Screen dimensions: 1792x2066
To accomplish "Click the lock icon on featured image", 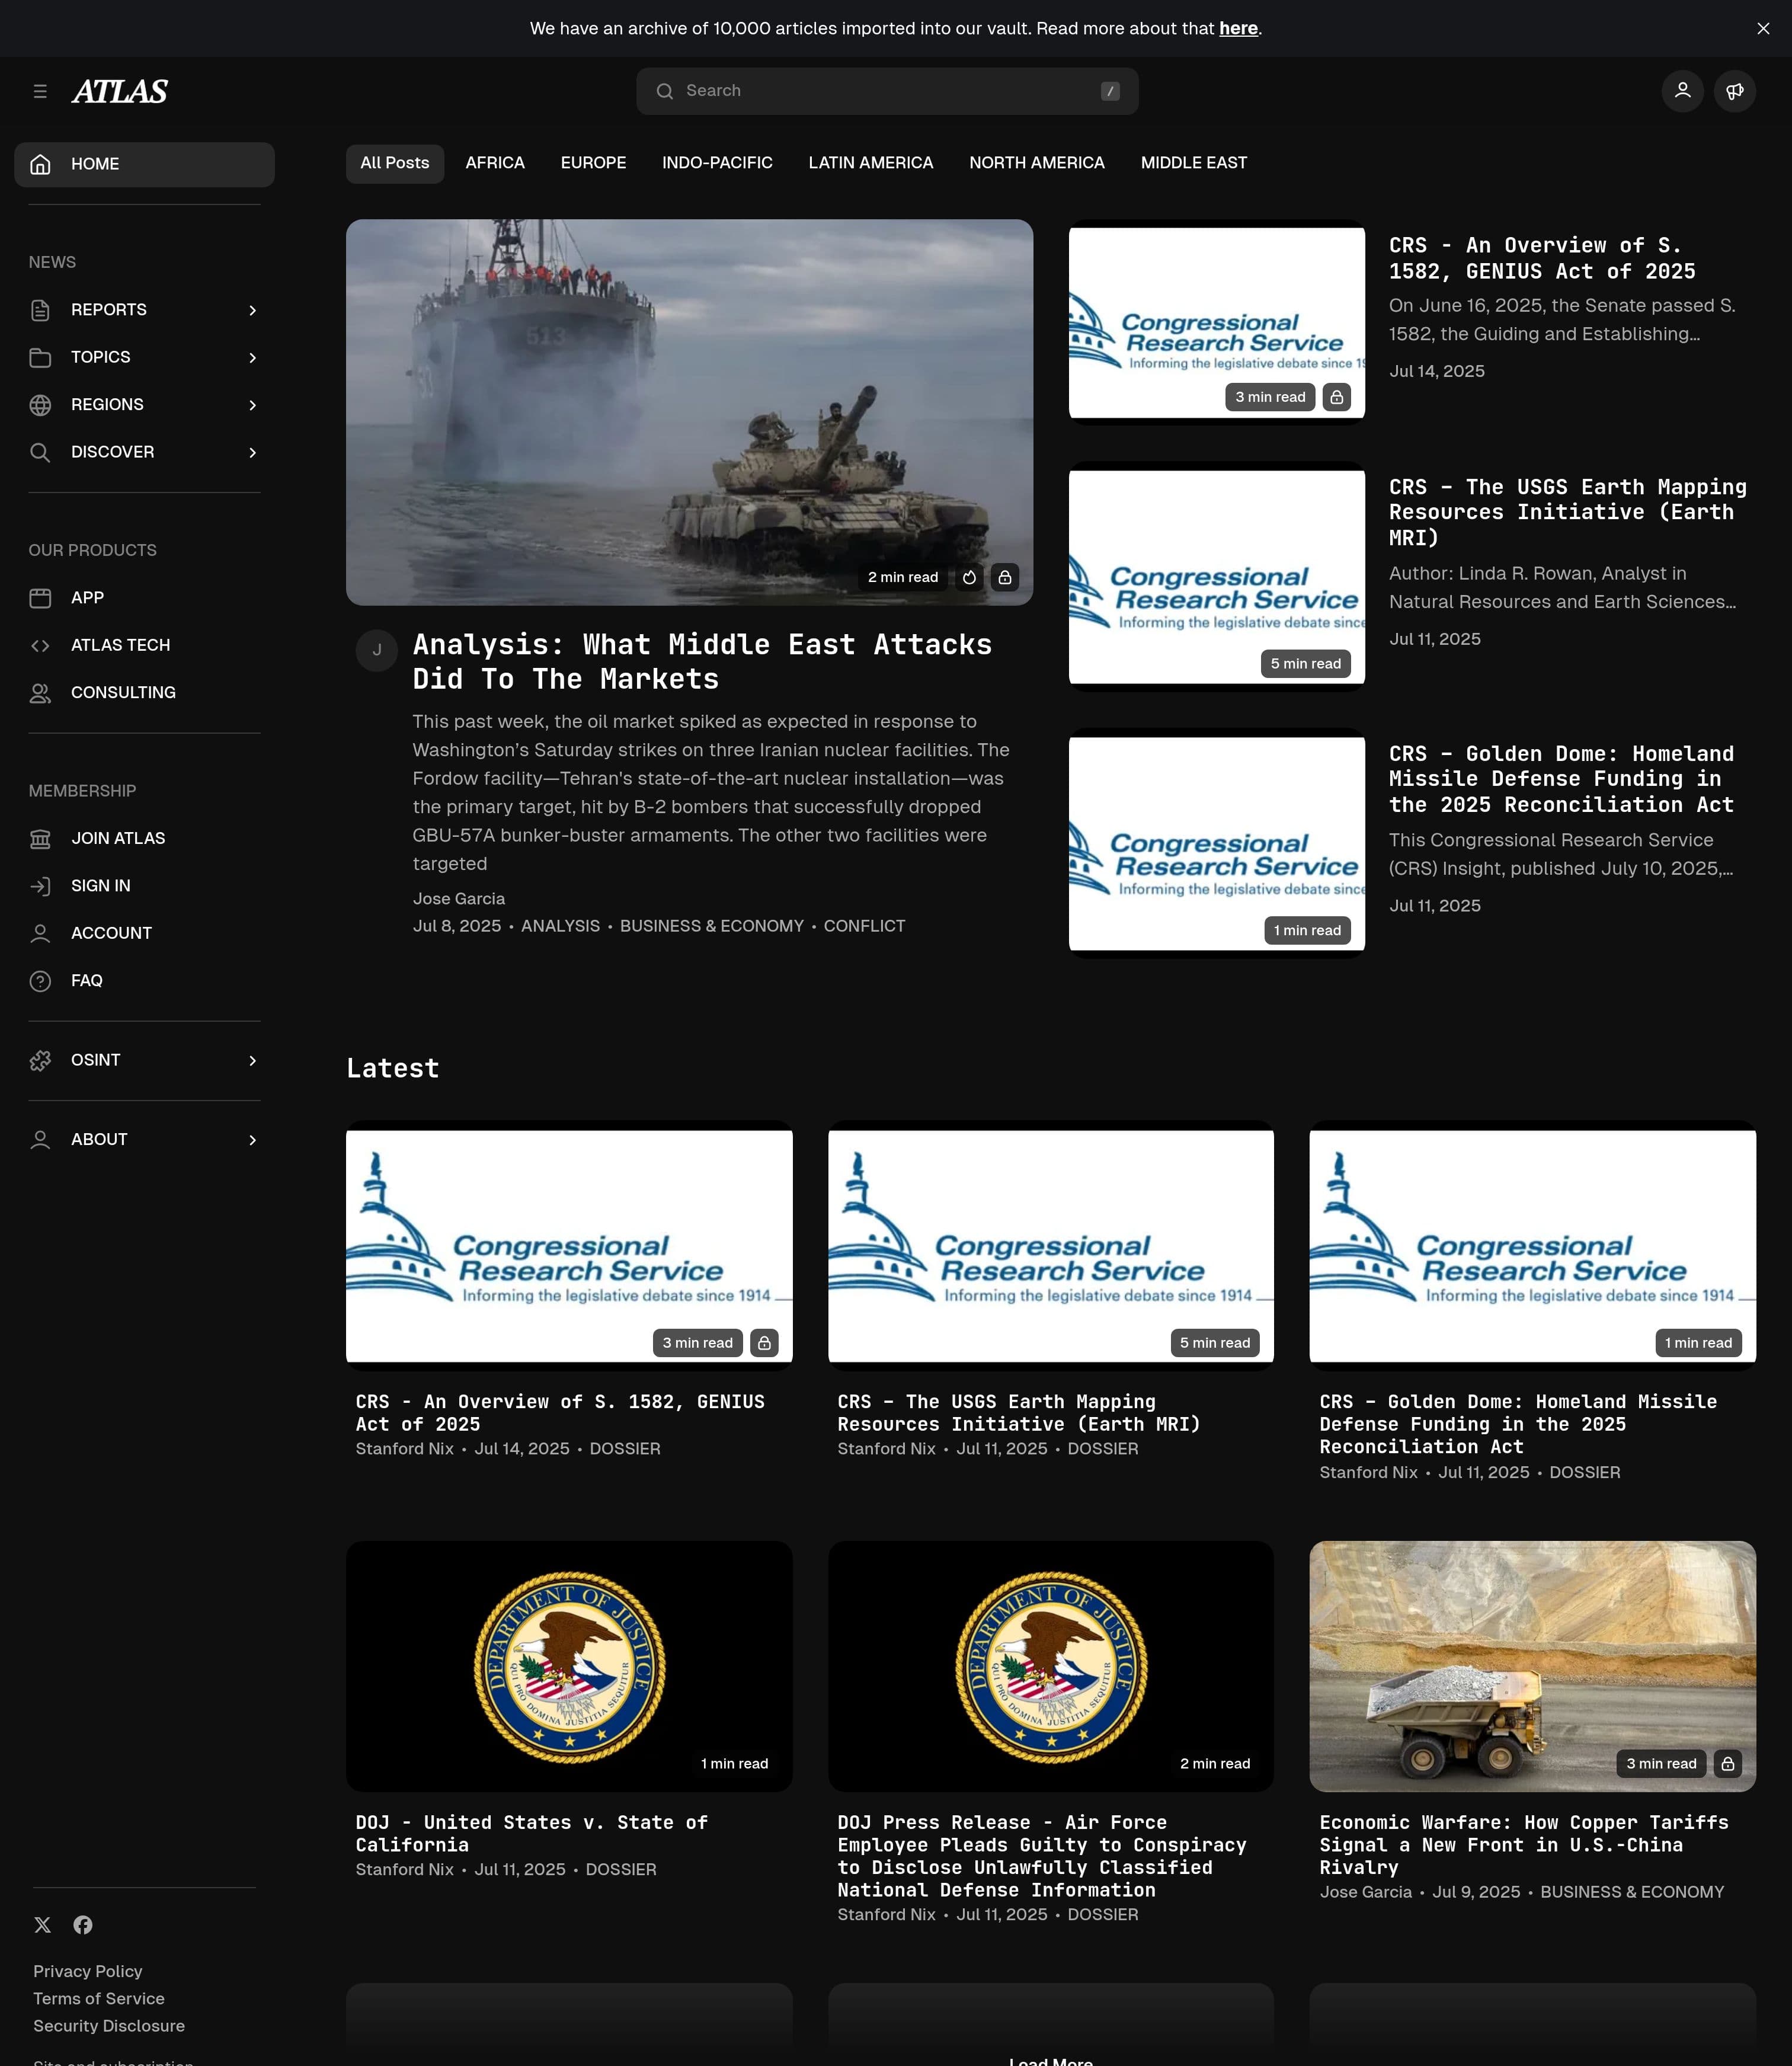I will 1005,577.
